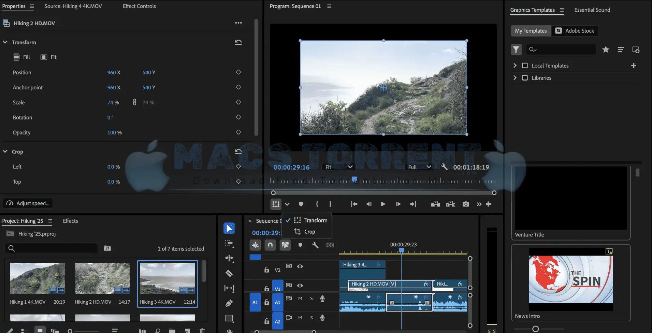Play the Program monitor sequence

click(383, 204)
